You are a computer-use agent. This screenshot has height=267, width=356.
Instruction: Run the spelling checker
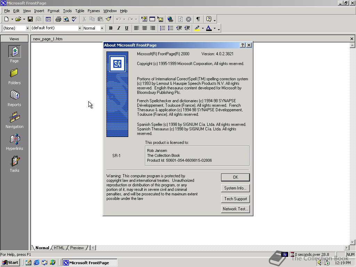pyautogui.click(x=73, y=19)
